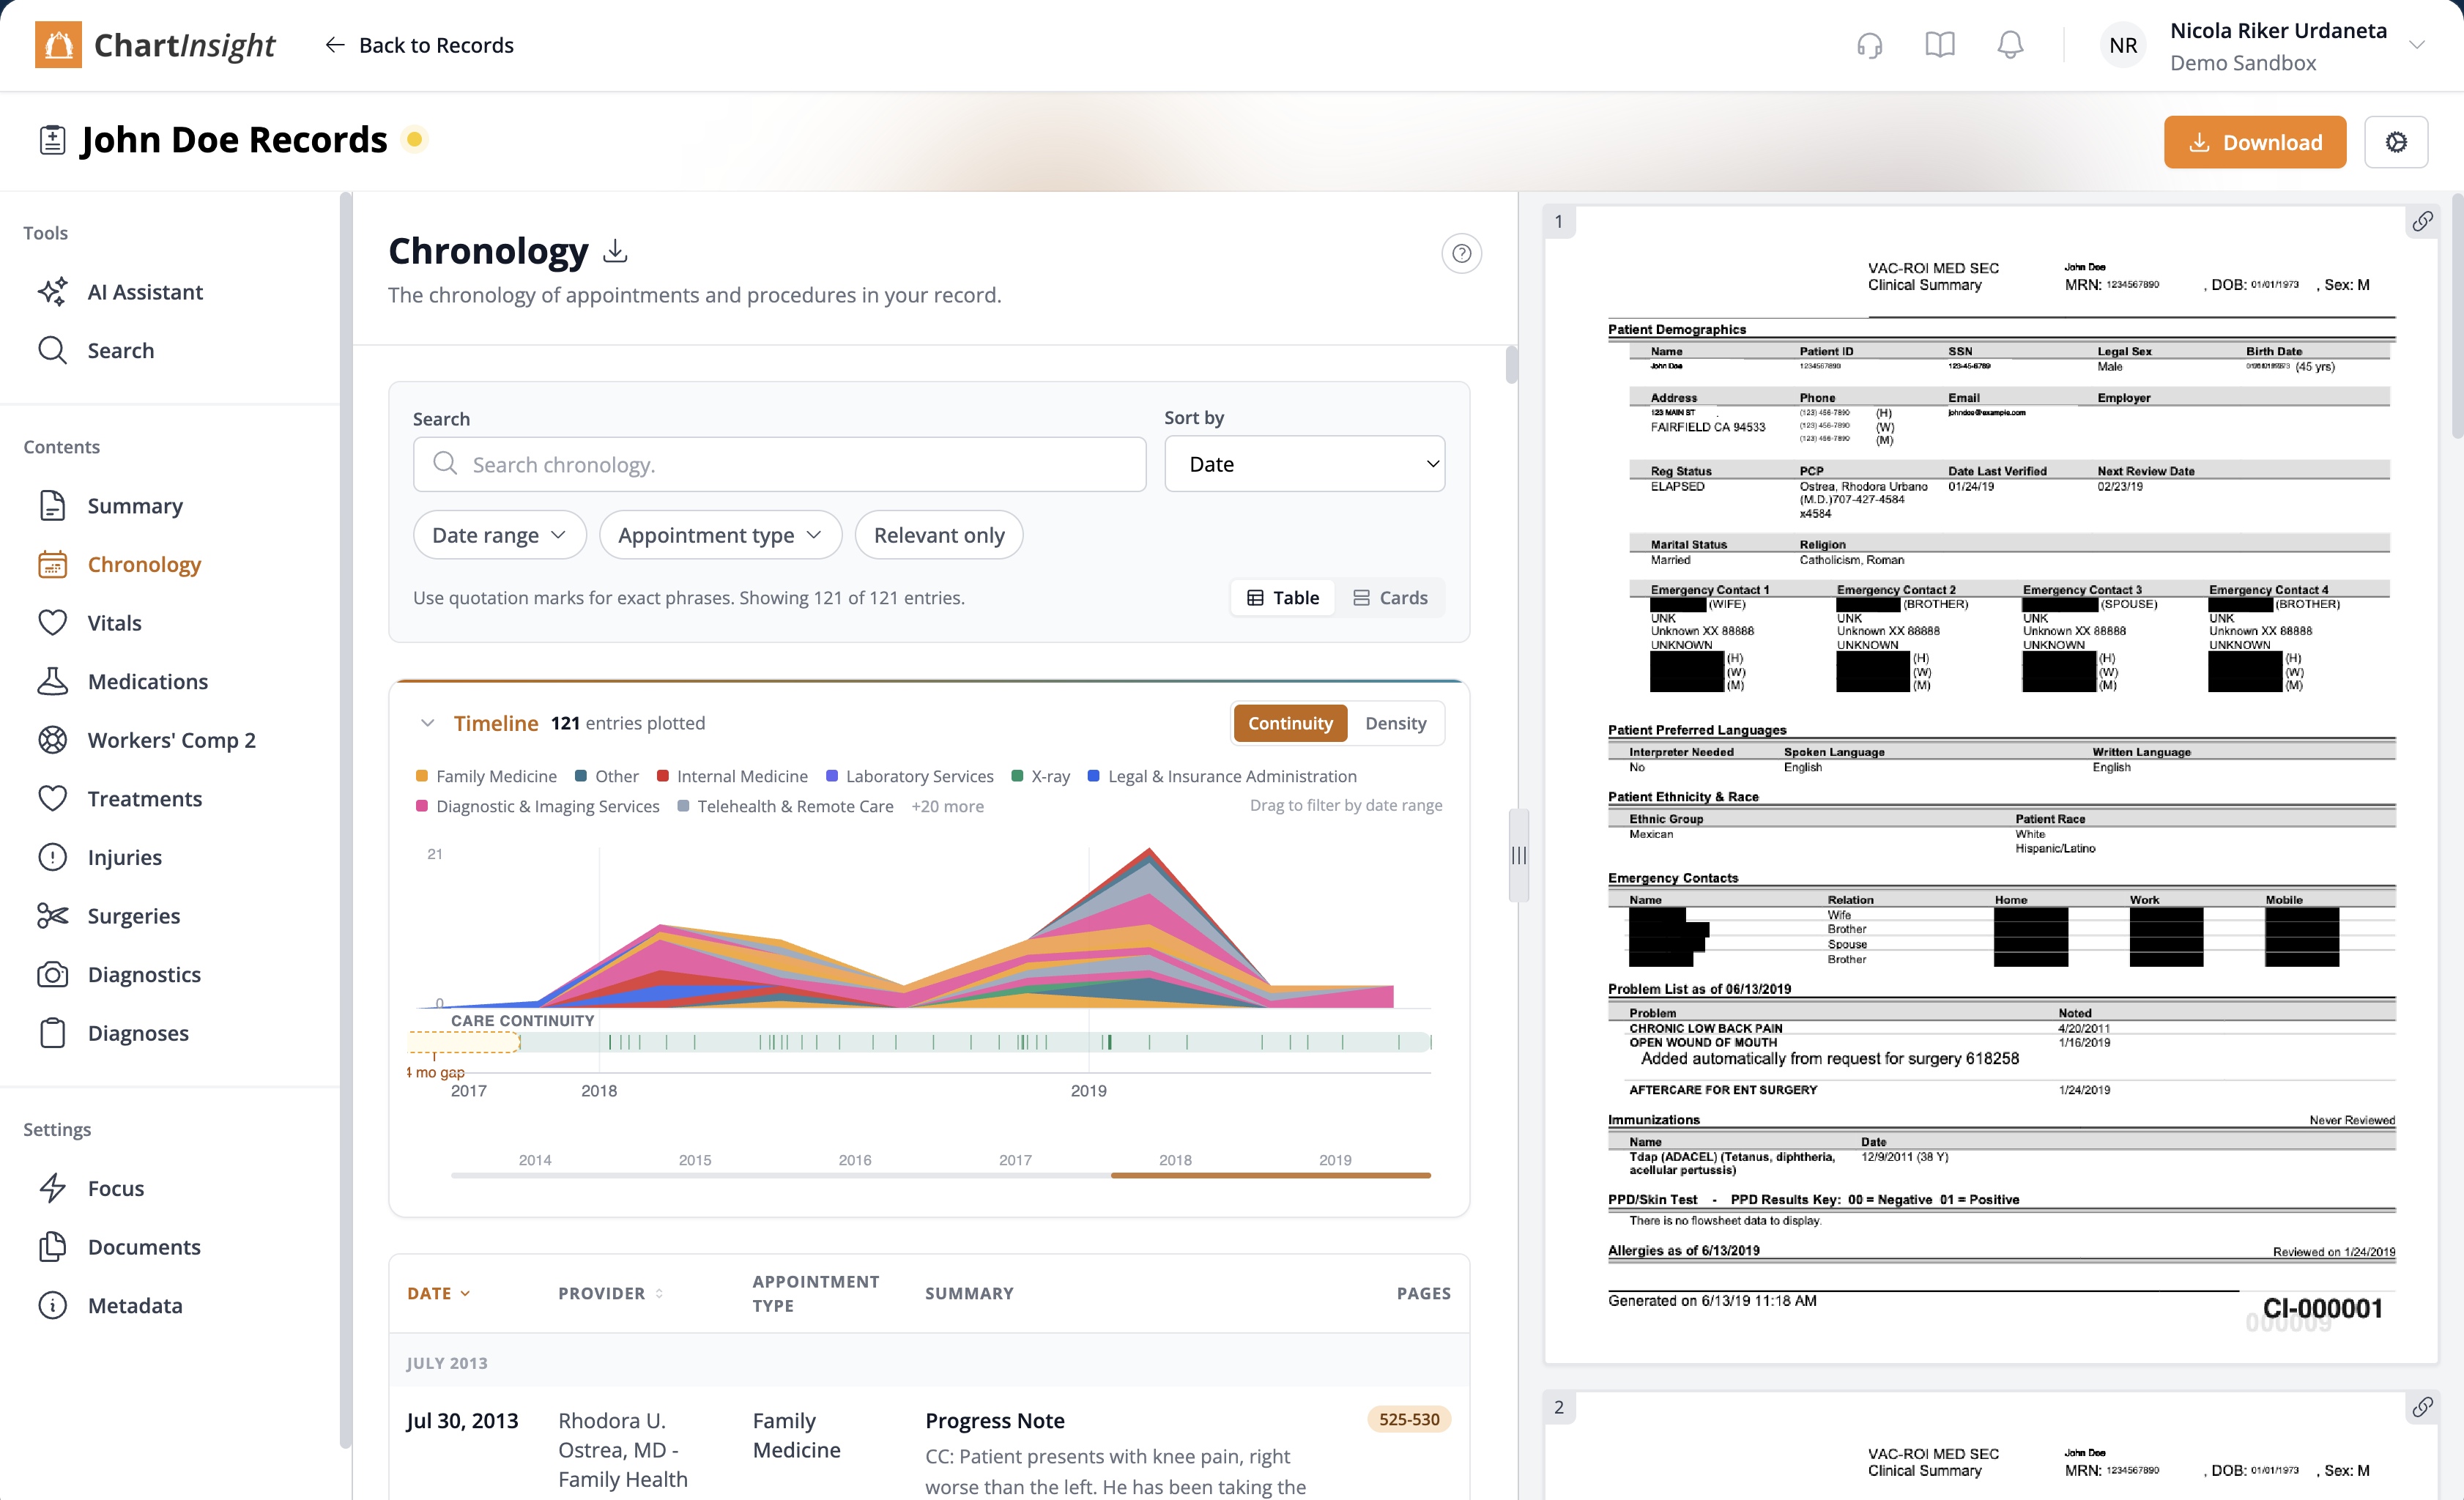Open the notifications bell
Screen dimensions: 2464x1500
pyautogui.click(x=2010, y=45)
